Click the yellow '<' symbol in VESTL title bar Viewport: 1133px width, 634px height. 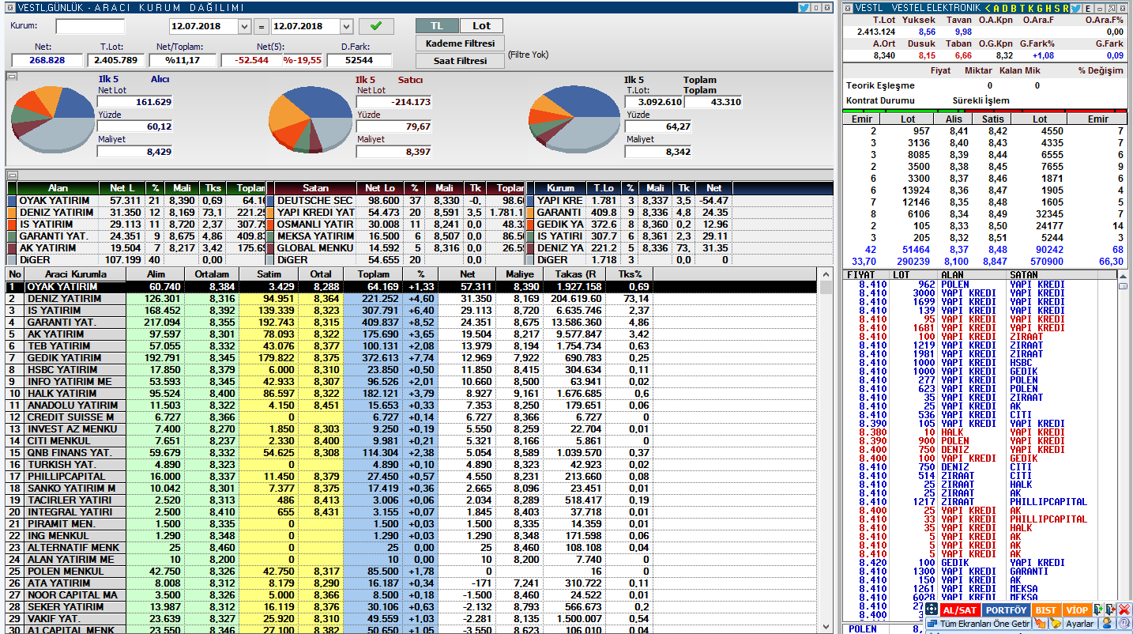pyautogui.click(x=988, y=8)
